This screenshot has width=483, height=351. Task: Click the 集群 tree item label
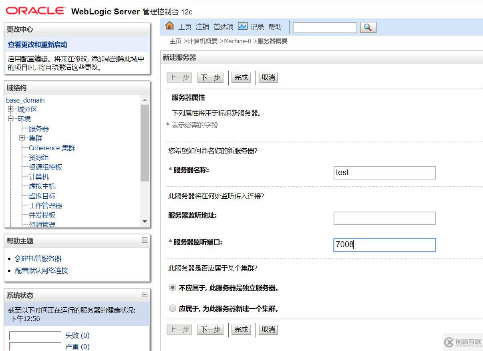(x=35, y=138)
